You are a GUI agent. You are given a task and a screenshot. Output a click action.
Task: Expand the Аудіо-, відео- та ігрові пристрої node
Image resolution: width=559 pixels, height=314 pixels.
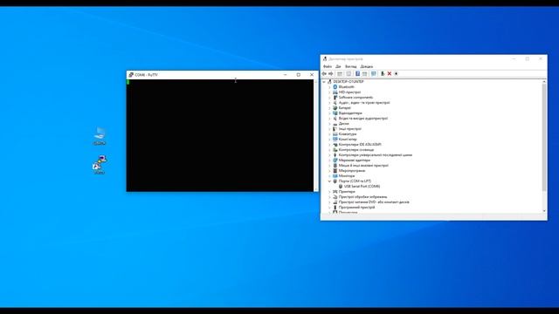coord(329,103)
